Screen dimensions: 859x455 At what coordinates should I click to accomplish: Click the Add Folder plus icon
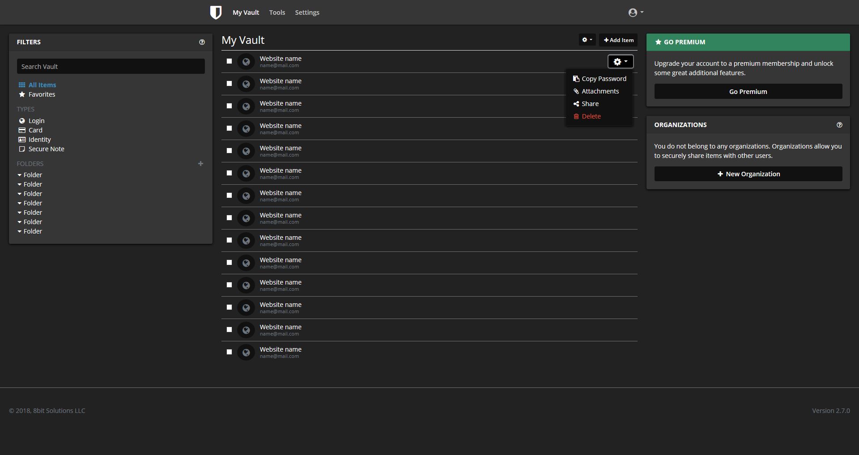(x=201, y=163)
